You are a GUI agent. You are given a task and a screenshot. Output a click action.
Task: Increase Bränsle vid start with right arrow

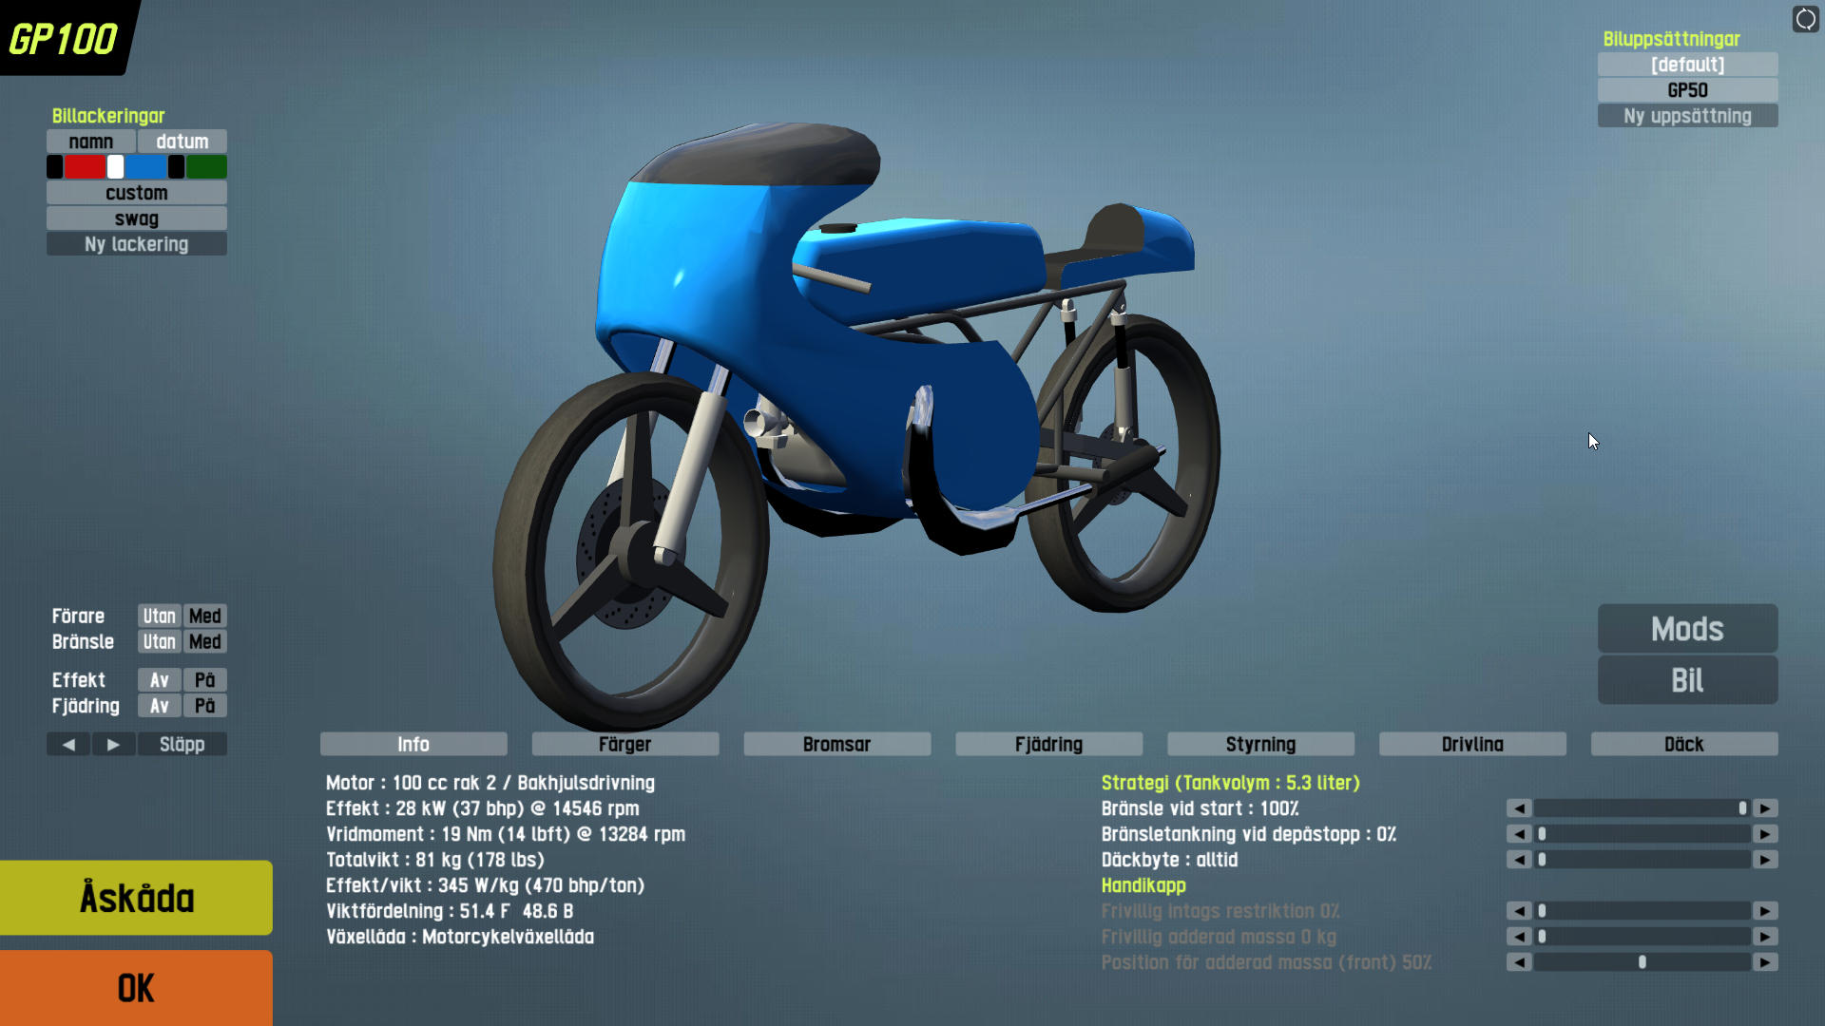point(1765,808)
